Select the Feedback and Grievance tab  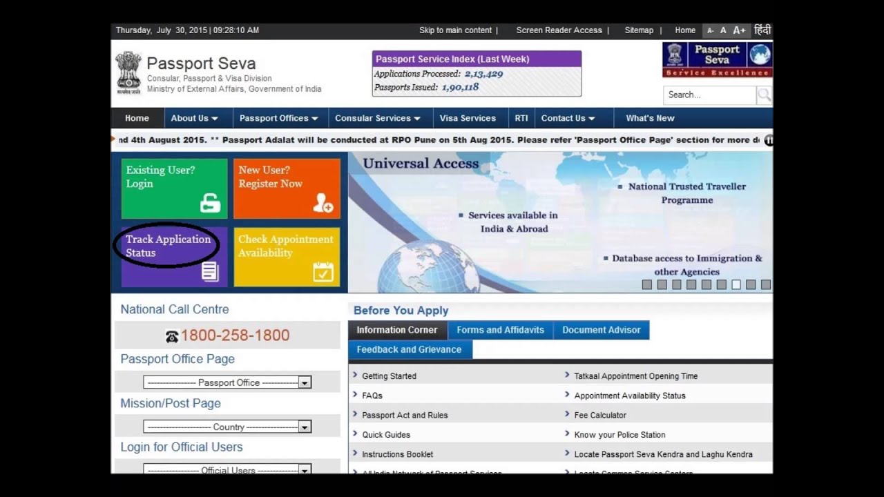410,349
